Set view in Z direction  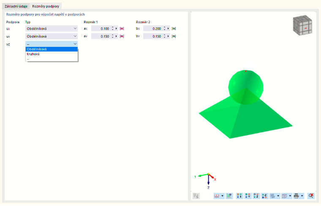pyautogui.click(x=256, y=196)
